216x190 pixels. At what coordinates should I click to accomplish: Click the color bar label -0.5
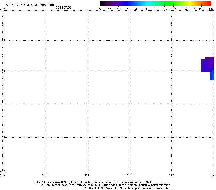pos(174,9)
